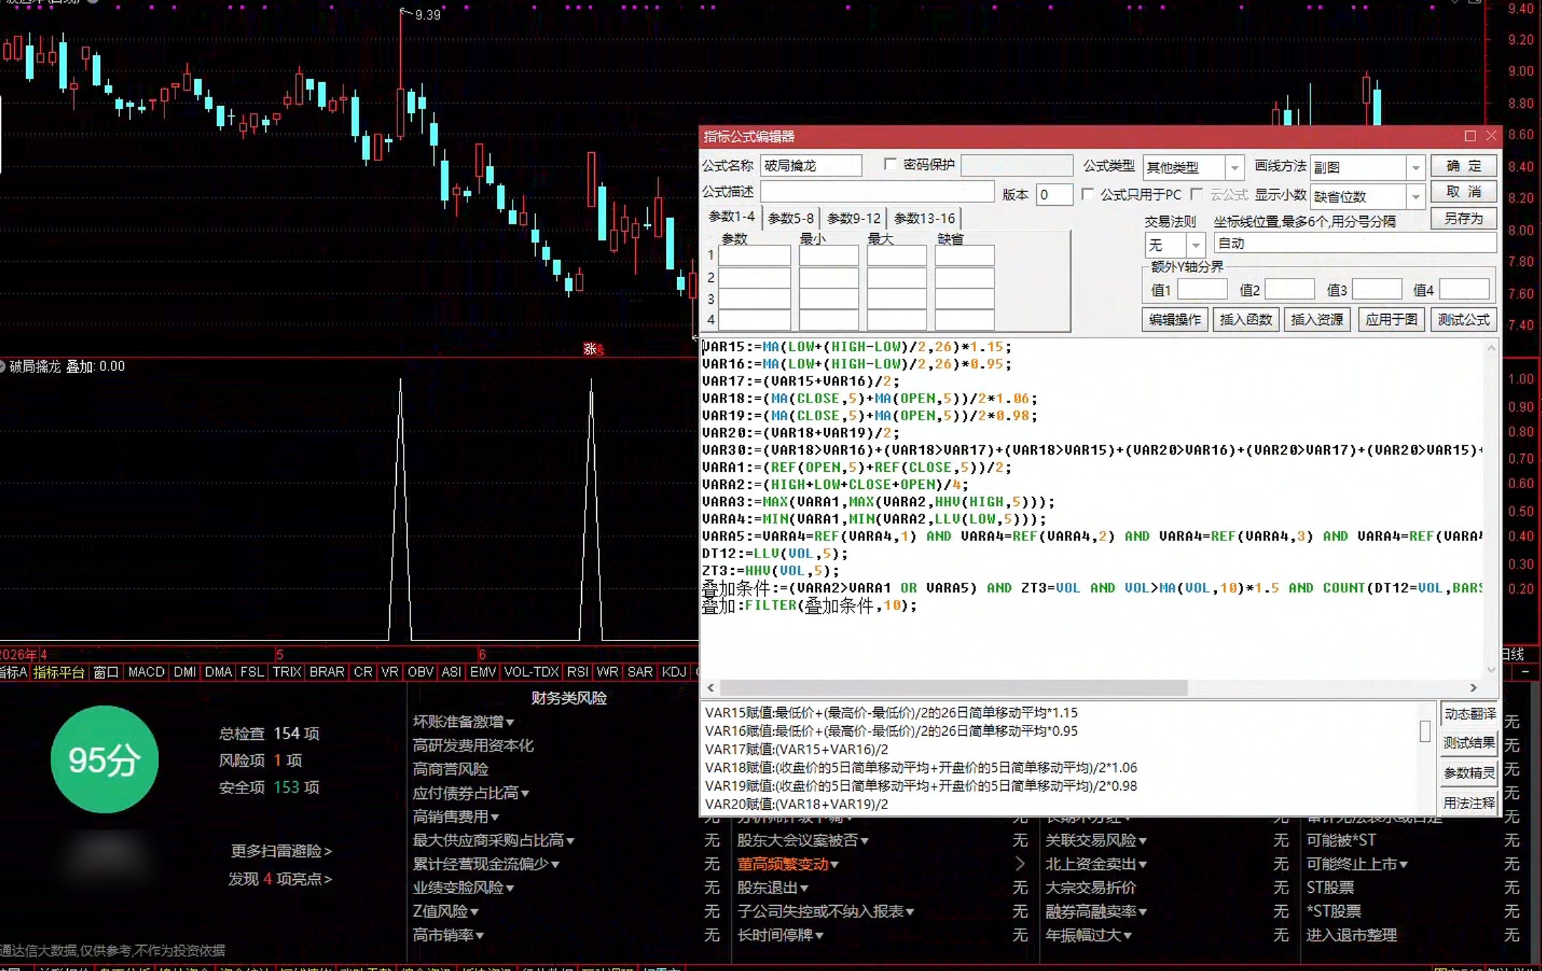Click the 参数精灵 button
The height and width of the screenshot is (971, 1542).
coord(1469,774)
